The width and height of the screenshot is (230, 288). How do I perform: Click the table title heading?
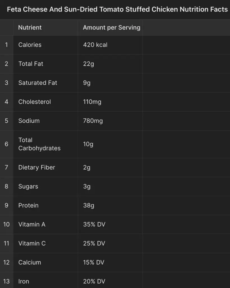(x=117, y=9)
